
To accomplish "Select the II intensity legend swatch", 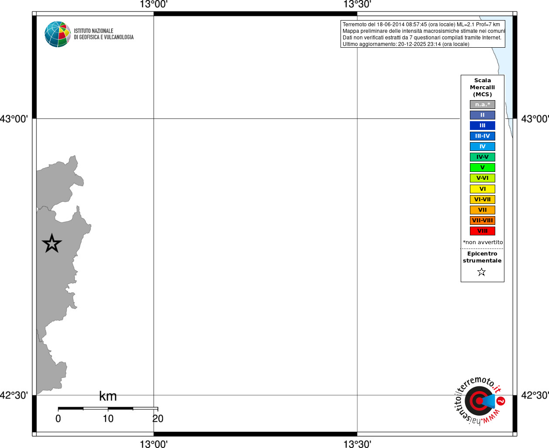I will click(483, 115).
